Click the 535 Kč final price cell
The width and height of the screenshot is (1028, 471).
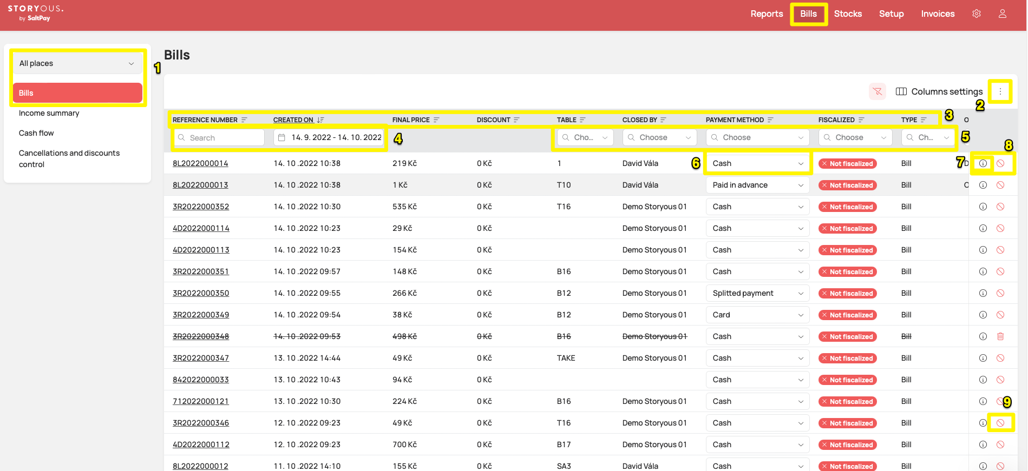404,207
